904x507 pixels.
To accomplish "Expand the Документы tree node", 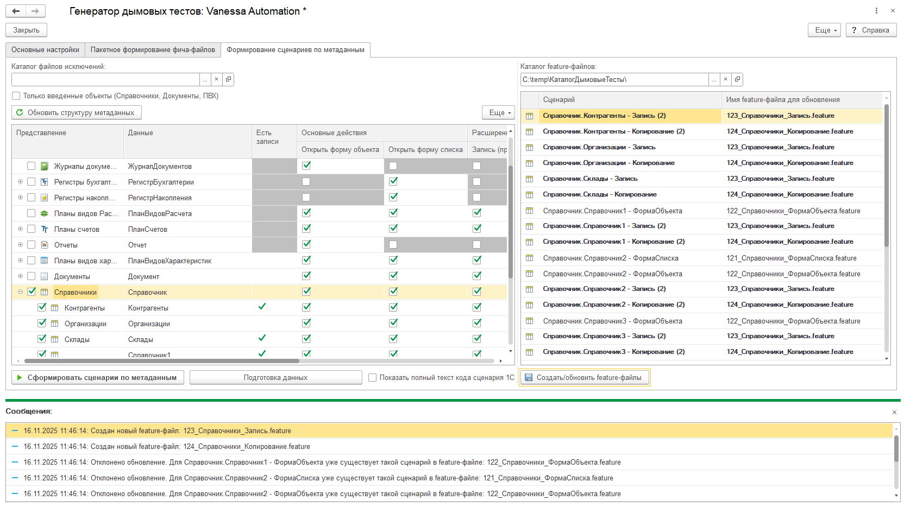I will 20,276.
